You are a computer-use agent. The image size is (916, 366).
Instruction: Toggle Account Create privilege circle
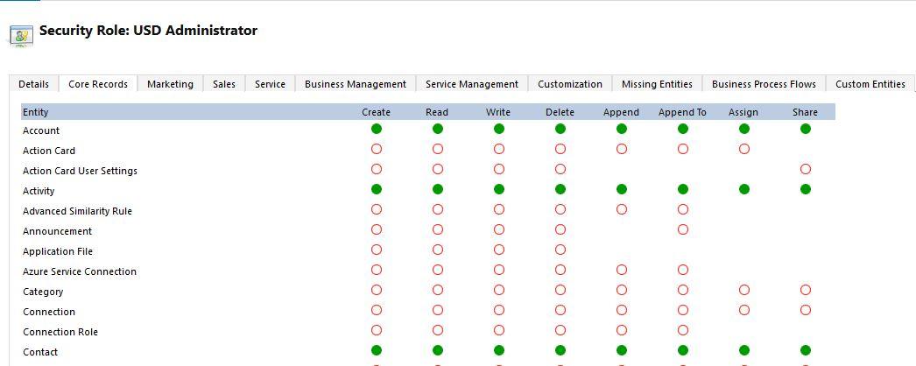[x=377, y=129]
